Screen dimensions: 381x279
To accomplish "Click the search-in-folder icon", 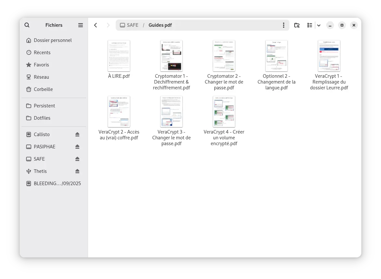I will tap(297, 25).
